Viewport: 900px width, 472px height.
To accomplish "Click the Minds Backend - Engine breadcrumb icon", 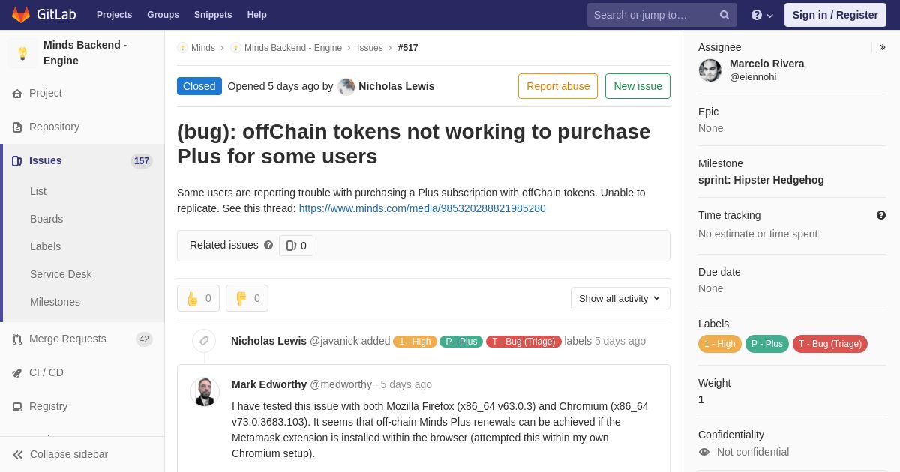I will tap(235, 48).
